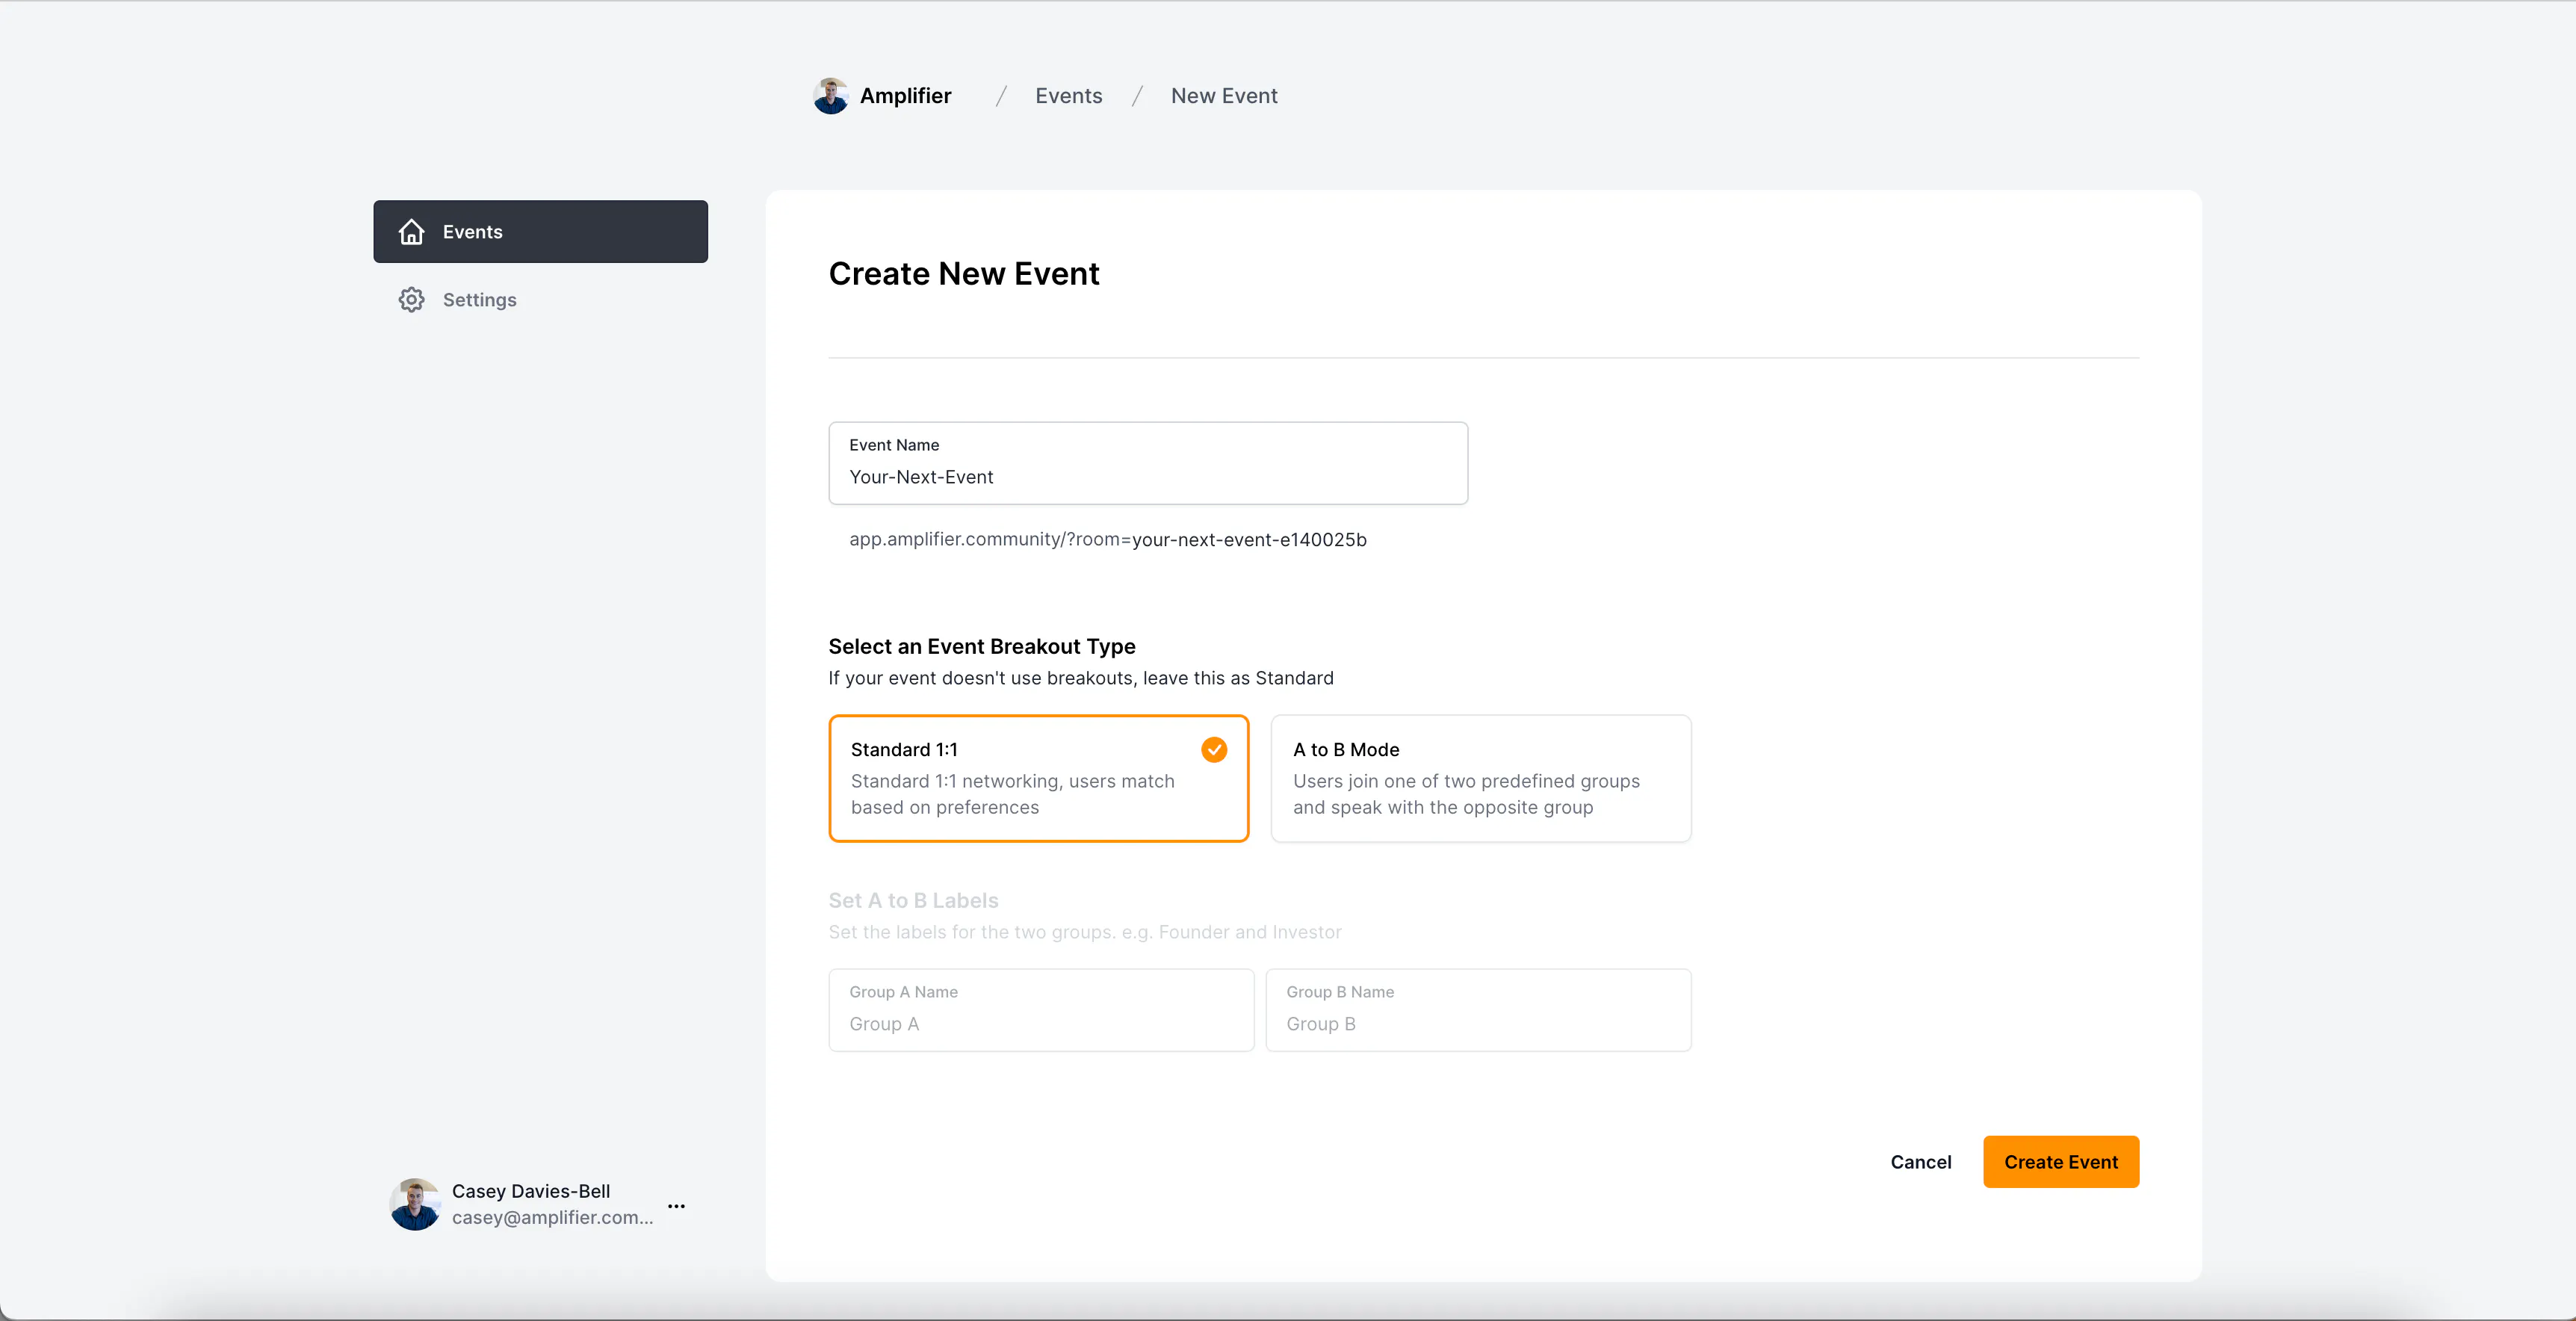Click the Create New Event heading
This screenshot has width=2576, height=1321.
pyautogui.click(x=963, y=274)
